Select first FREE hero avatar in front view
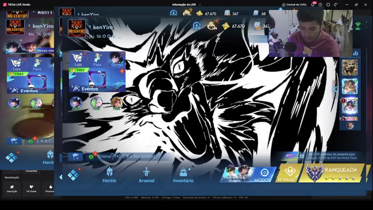Image resolution: width=373 pixels, height=210 pixels. [x=76, y=103]
